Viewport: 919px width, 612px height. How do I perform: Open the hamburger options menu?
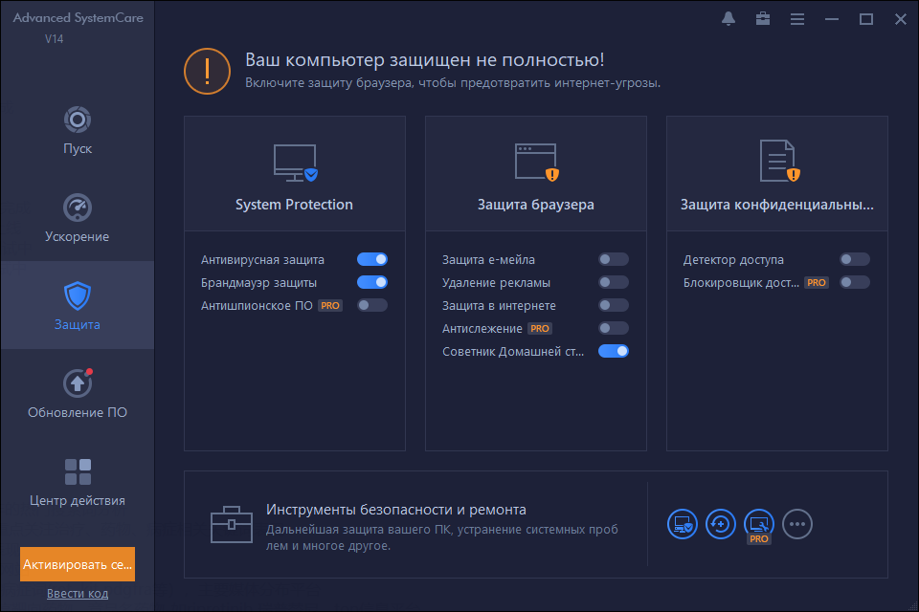click(797, 19)
